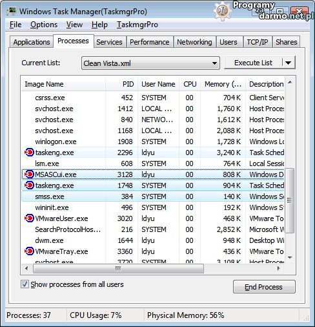
Task: Click the red icon beside taskeng.exe PID 1748
Action: coord(29,185)
